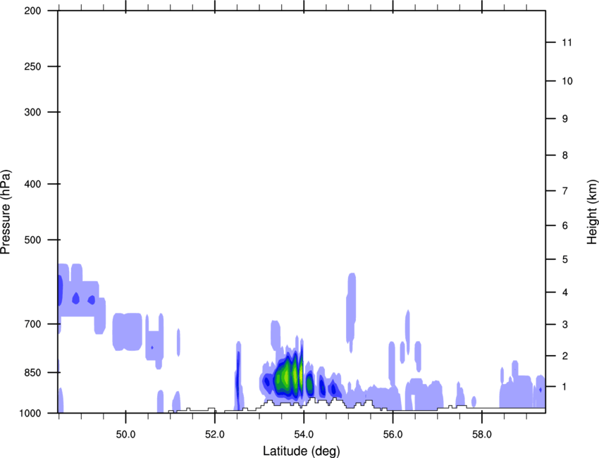Select the 500 pressure tick label
This screenshot has height=458, width=599.
[32, 240]
